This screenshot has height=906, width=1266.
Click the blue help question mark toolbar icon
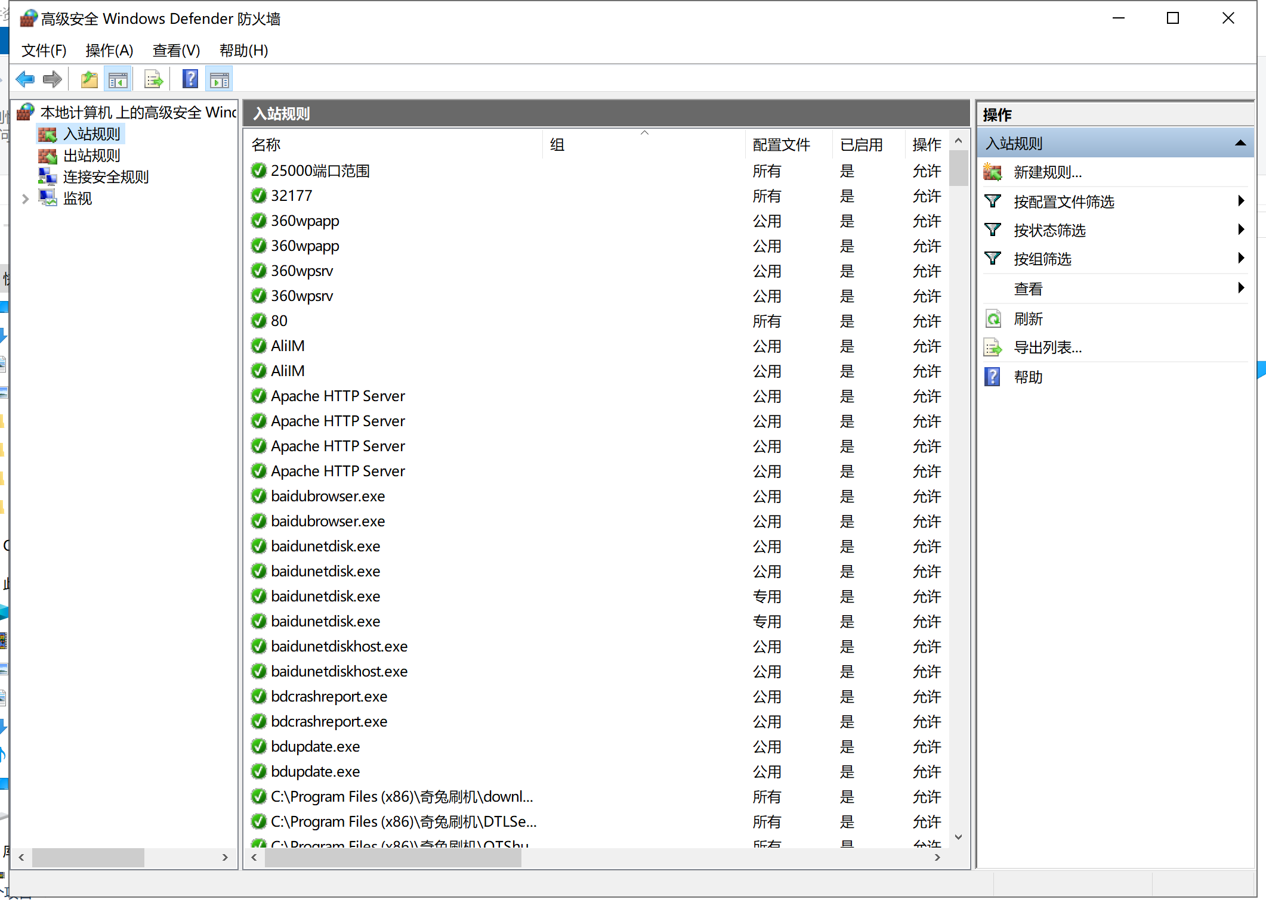tap(190, 79)
